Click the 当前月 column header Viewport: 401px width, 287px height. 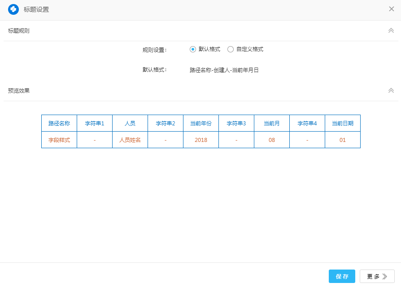coord(272,123)
